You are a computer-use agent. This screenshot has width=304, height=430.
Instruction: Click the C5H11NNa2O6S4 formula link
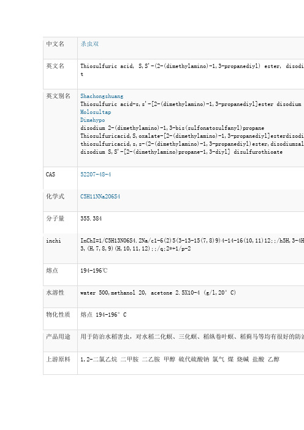coord(100,197)
